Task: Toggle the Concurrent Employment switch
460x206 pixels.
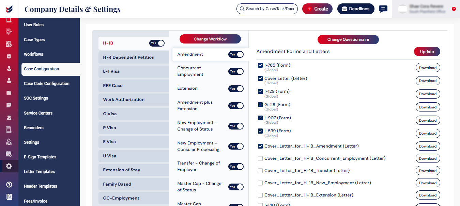Action: coord(236,71)
